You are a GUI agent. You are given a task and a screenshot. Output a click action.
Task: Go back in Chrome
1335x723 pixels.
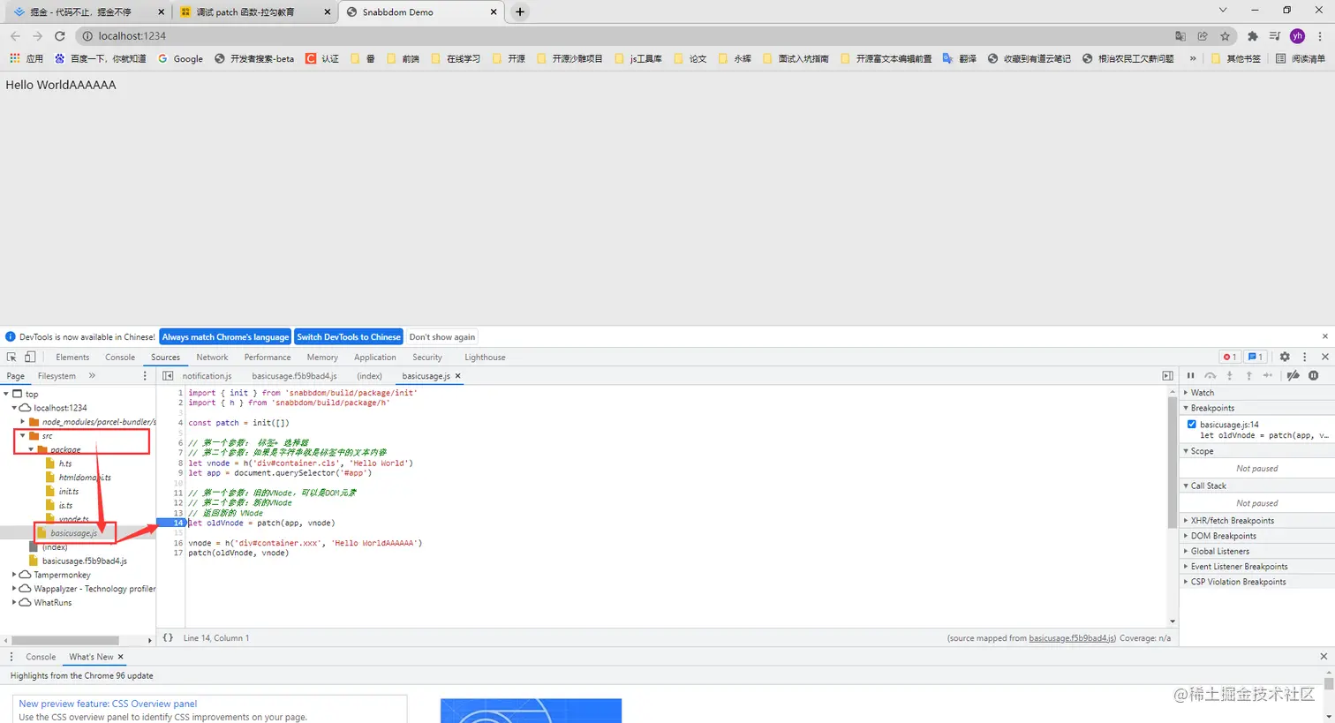pos(15,36)
